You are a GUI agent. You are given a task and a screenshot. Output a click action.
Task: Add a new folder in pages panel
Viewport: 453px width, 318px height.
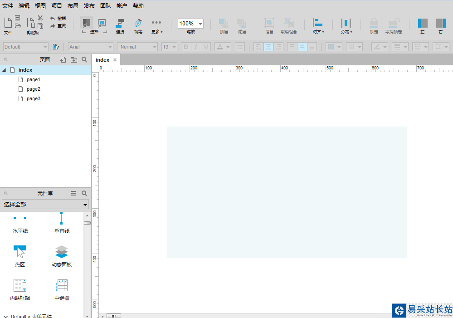click(73, 59)
